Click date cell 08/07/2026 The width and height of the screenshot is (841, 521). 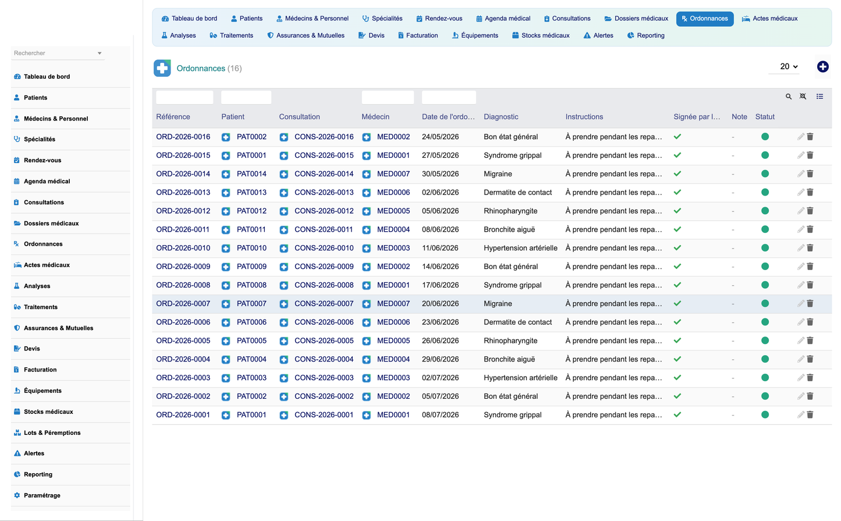440,415
